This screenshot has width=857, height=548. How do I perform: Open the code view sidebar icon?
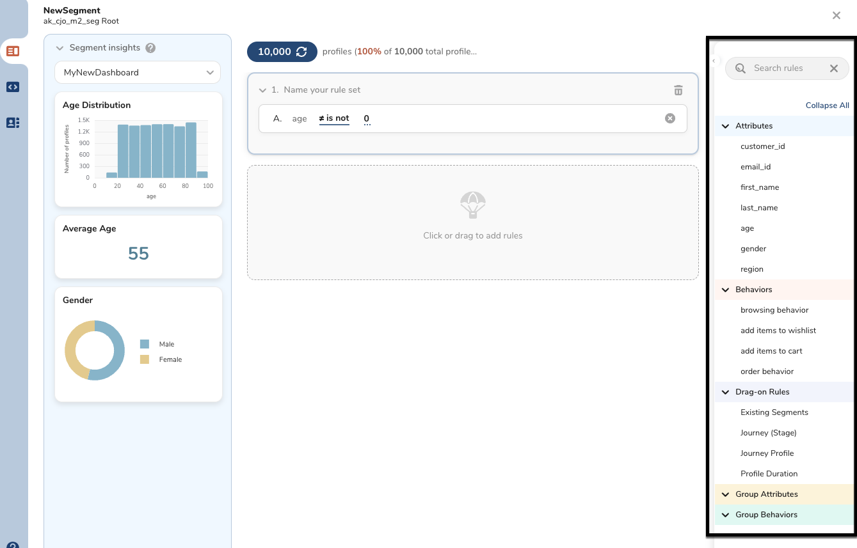click(13, 87)
